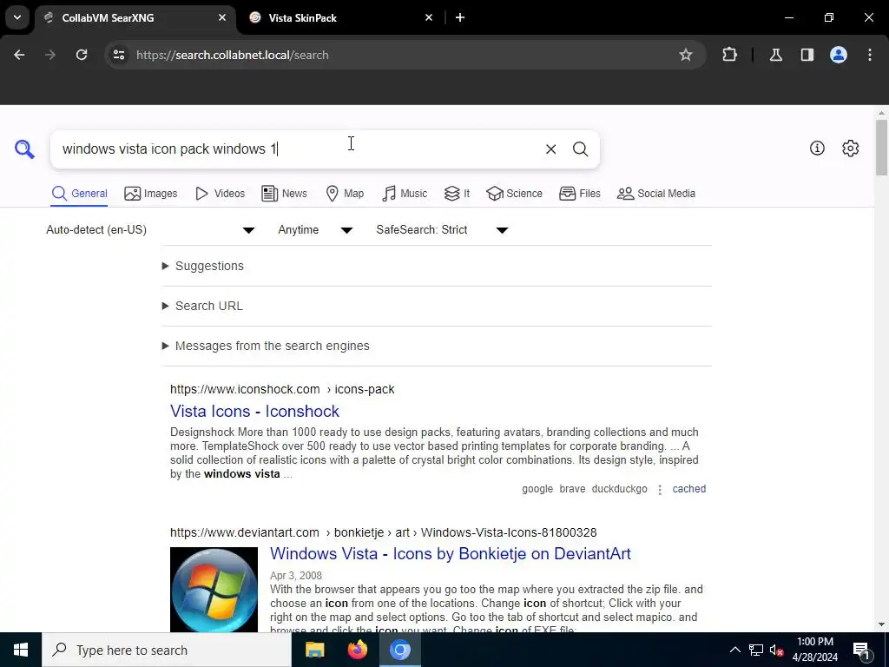Screen dimensions: 889x667
Task: Click the Chrome taskbar icon
Action: coord(399,650)
